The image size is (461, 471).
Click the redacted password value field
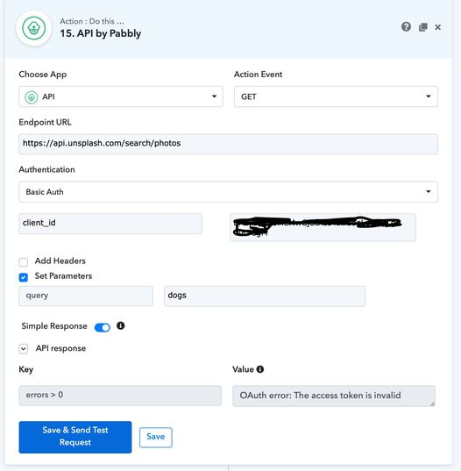pos(323,227)
